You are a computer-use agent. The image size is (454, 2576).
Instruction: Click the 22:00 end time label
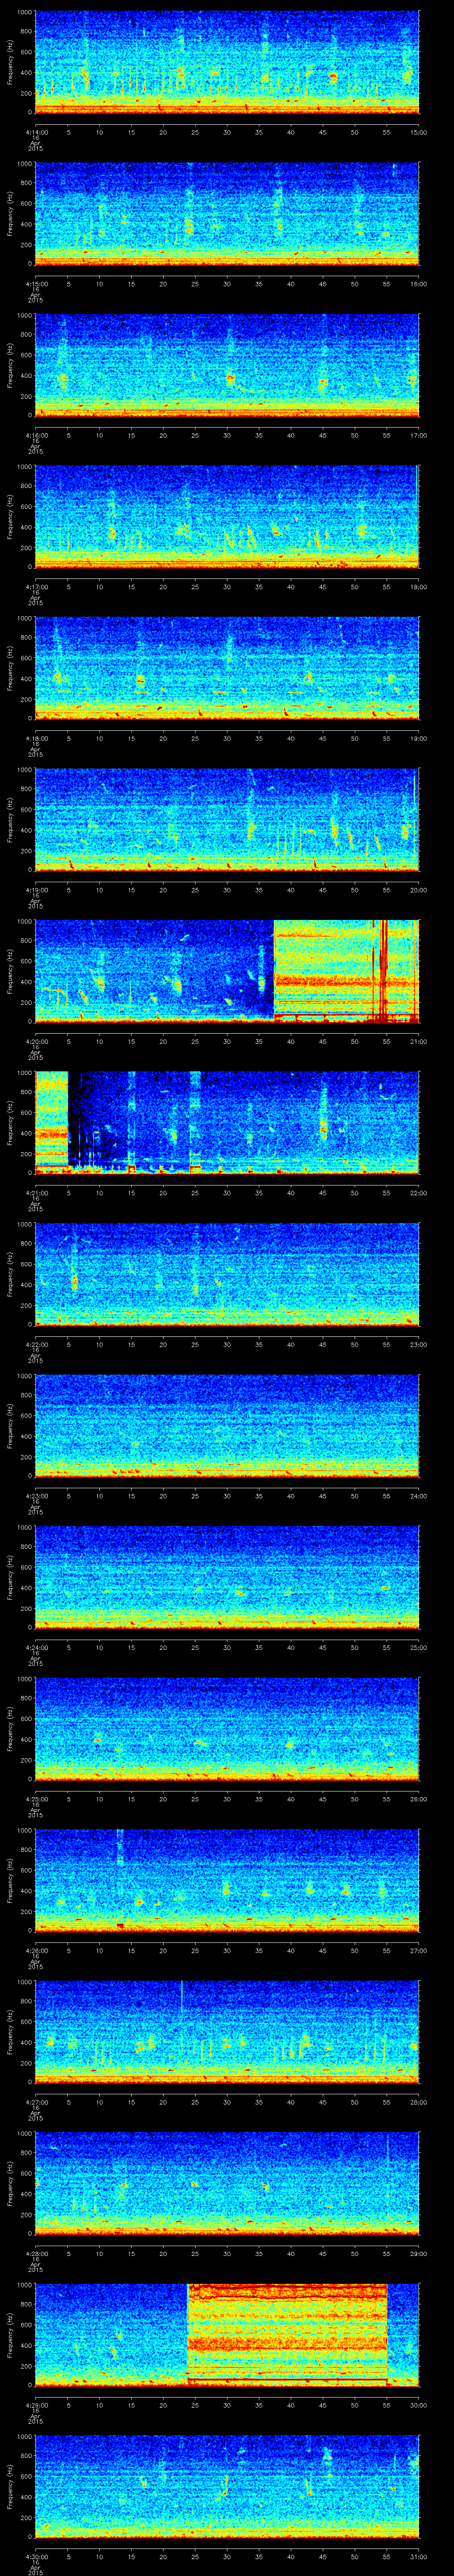(x=418, y=1193)
